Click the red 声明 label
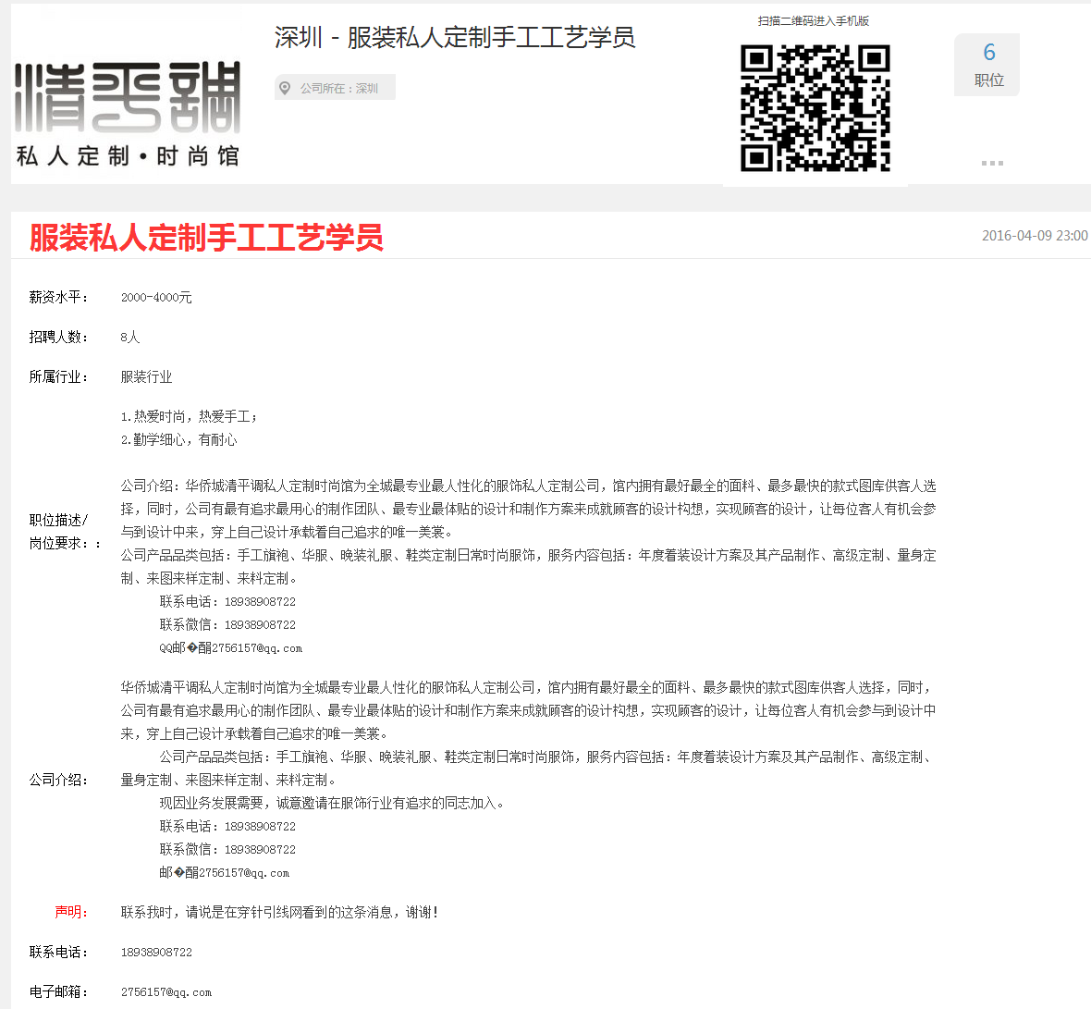Image resolution: width=1091 pixels, height=1009 pixels. [71, 913]
